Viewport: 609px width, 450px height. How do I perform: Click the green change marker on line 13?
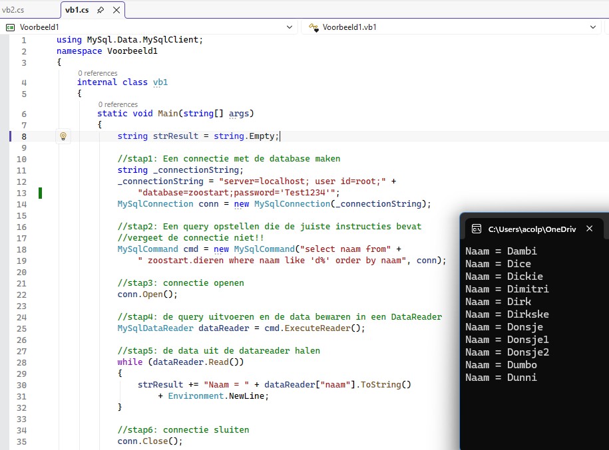[40, 193]
